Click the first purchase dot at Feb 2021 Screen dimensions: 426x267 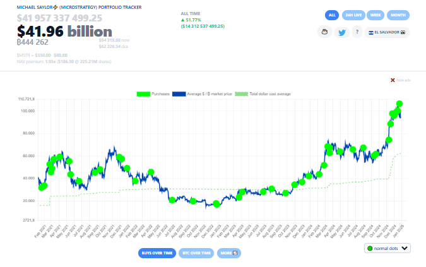(42, 187)
